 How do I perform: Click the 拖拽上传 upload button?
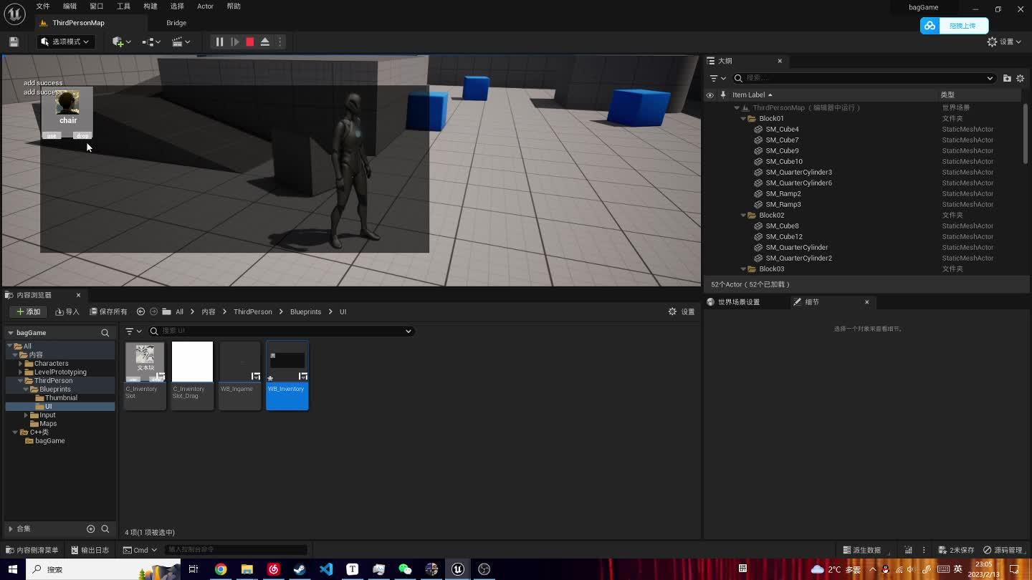click(x=963, y=25)
